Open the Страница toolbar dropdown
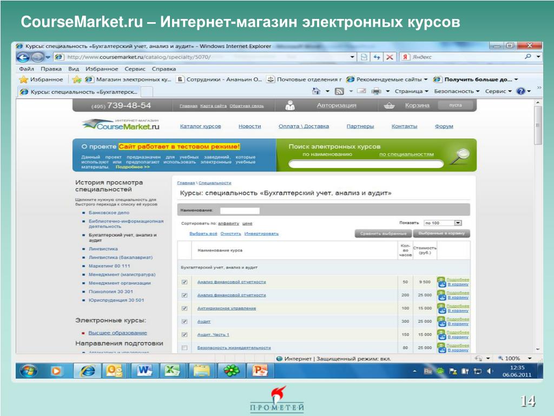The height and width of the screenshot is (416, 554). coord(411,91)
